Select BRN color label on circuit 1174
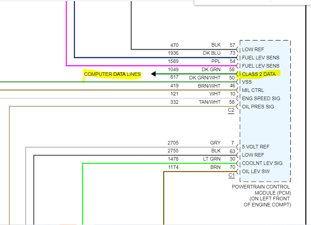 tap(215, 167)
